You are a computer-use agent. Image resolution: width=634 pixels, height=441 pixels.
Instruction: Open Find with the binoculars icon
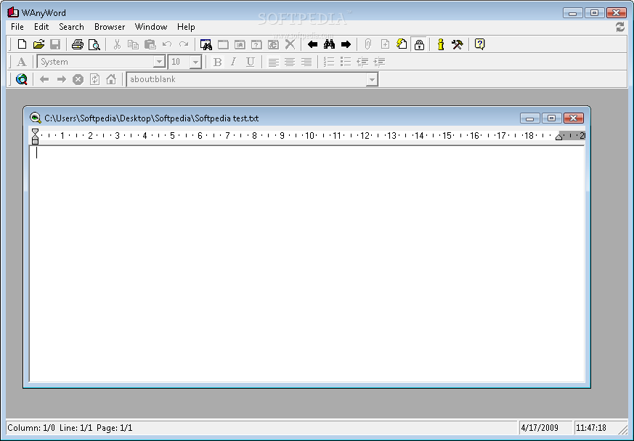[x=329, y=44]
